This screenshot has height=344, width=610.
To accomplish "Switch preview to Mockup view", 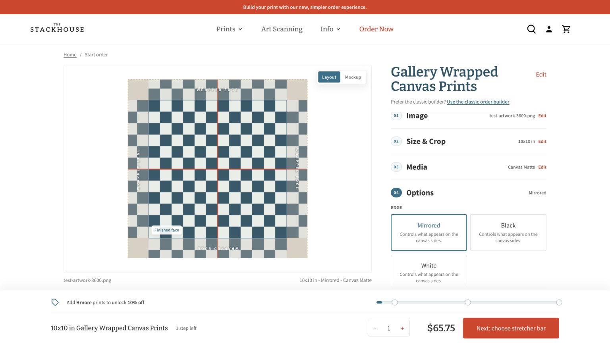I will tap(353, 77).
